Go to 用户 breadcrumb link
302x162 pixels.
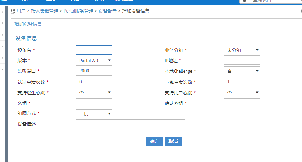tap(21, 11)
